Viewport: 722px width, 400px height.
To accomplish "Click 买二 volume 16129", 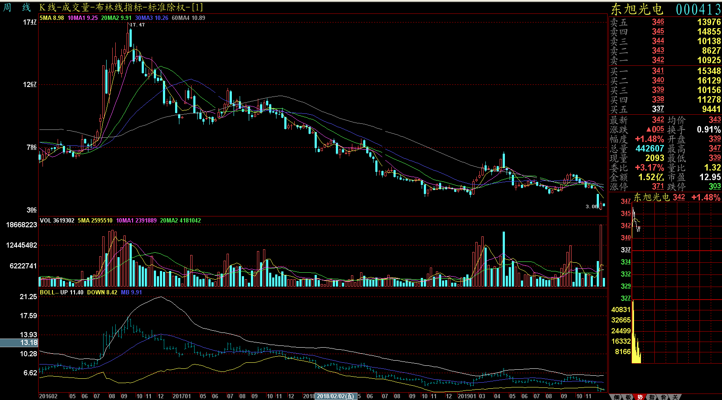I will coord(709,81).
